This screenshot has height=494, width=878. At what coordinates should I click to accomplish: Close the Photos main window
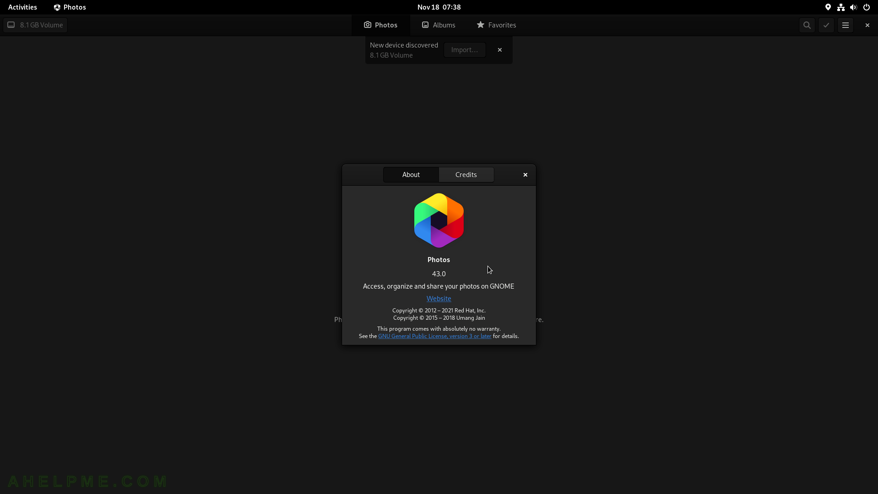click(867, 25)
